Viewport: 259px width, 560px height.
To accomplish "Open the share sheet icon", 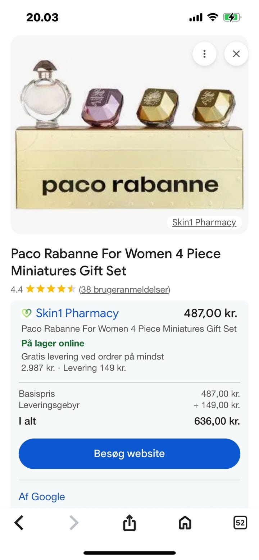I will [x=129, y=523].
